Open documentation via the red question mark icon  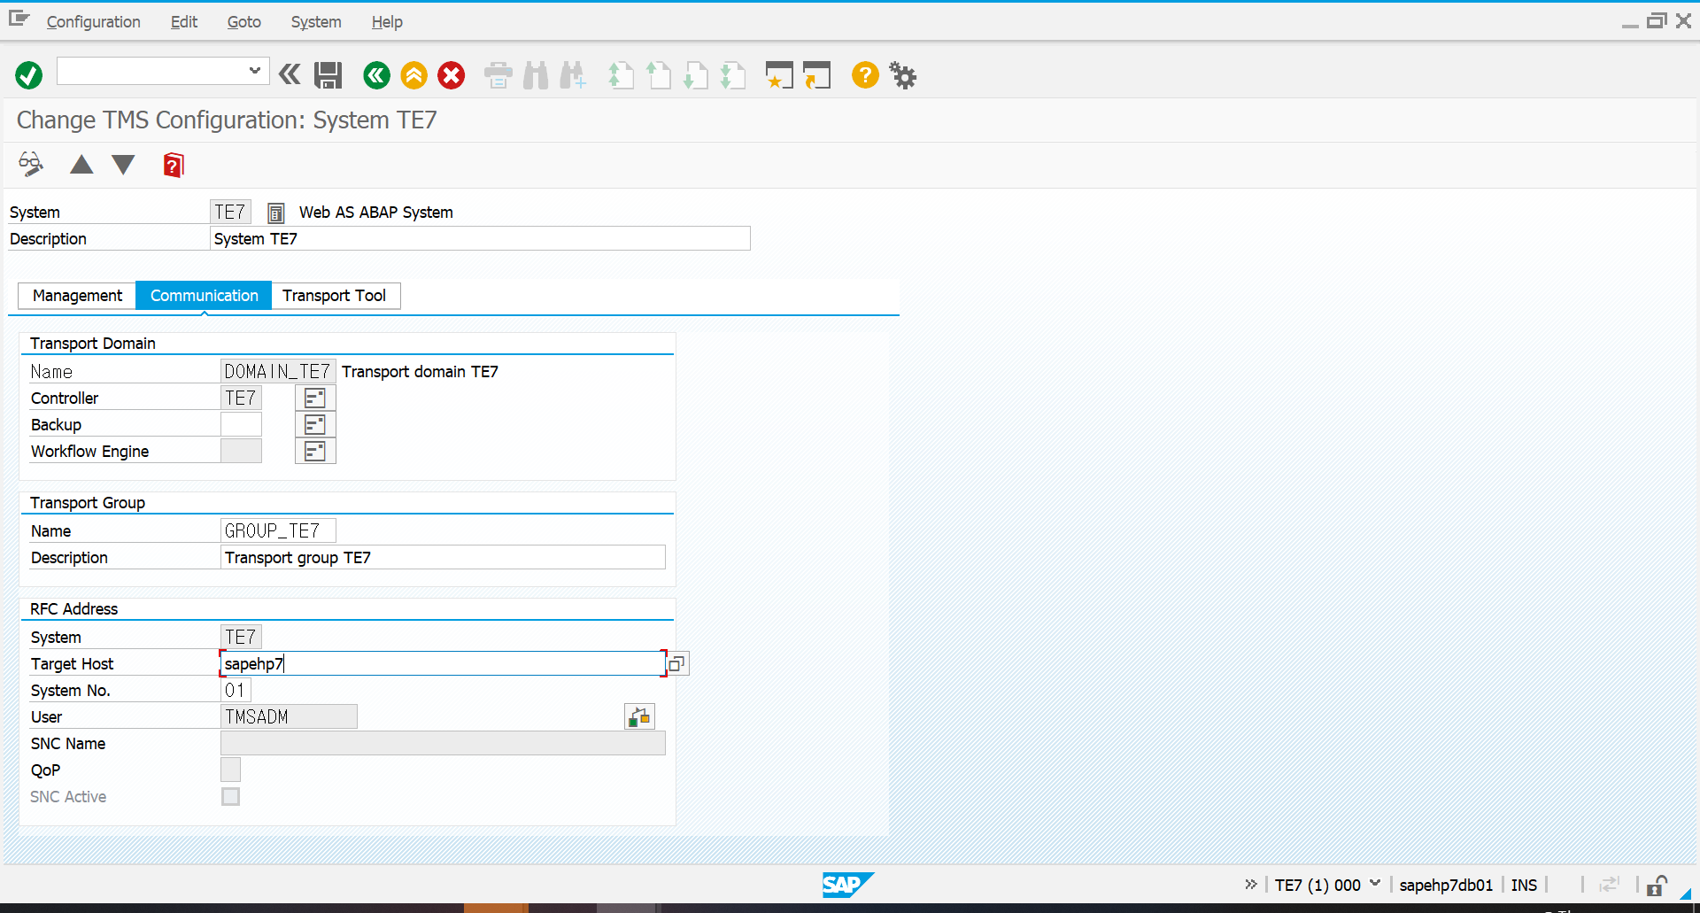tap(174, 165)
